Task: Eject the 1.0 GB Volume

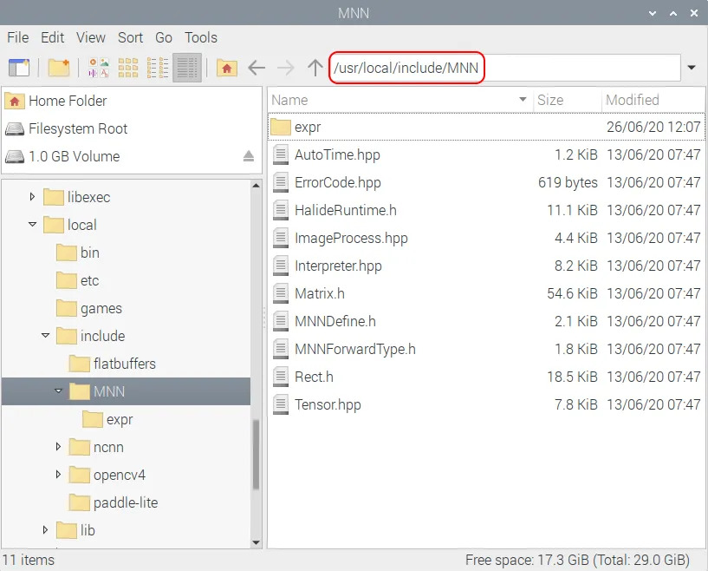Action: coord(249,156)
